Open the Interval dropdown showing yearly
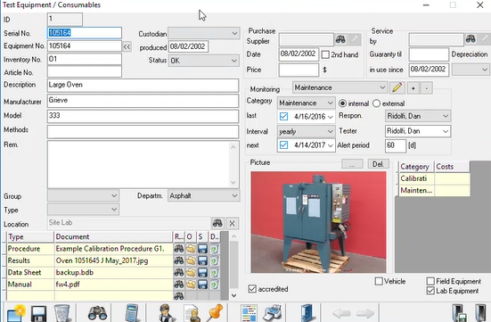The width and height of the screenshot is (491, 322). [306, 131]
